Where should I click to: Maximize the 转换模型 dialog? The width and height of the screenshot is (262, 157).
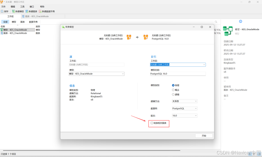pyautogui.click(x=202, y=27)
